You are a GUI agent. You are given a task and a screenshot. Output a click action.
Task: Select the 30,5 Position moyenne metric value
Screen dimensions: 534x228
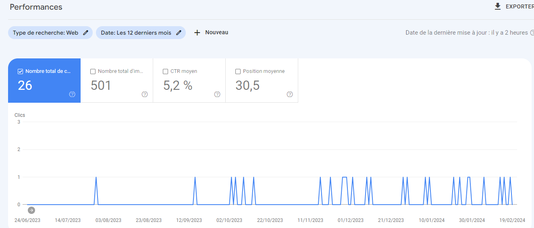tap(247, 85)
